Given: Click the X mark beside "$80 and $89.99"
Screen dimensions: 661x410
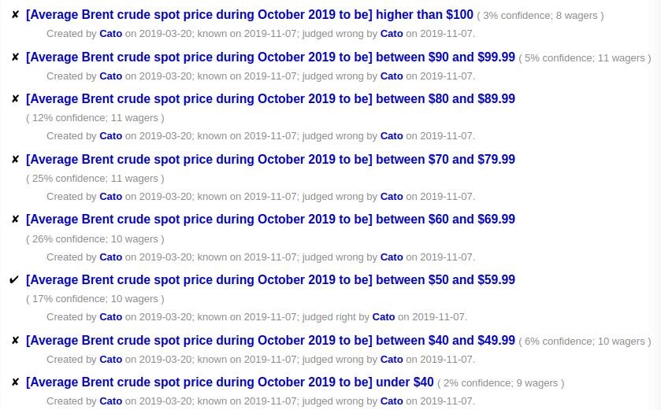Looking at the screenshot, I should click(x=15, y=99).
